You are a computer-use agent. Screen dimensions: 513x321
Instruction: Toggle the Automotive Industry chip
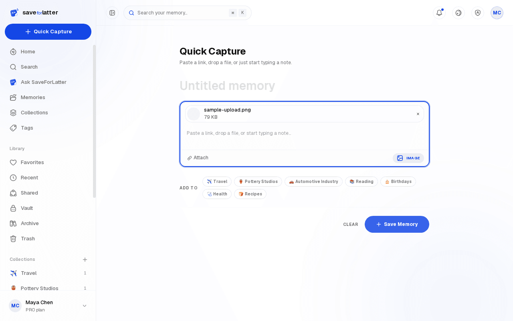[x=313, y=182]
